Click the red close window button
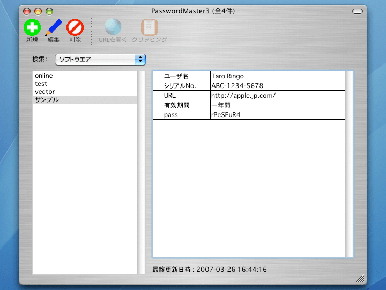Screen dimensions: 386x290 coord(27,11)
